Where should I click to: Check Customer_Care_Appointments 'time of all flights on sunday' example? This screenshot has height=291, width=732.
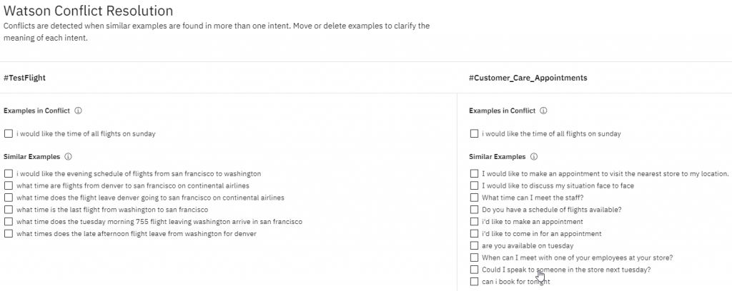[x=474, y=133]
